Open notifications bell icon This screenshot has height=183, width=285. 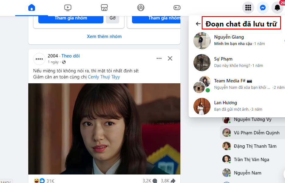pyautogui.click(x=277, y=8)
